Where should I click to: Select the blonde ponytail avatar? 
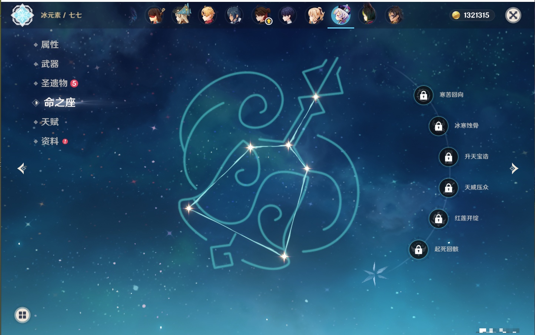[x=315, y=15]
